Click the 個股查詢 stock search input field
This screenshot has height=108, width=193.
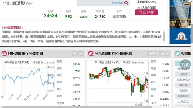103,3
